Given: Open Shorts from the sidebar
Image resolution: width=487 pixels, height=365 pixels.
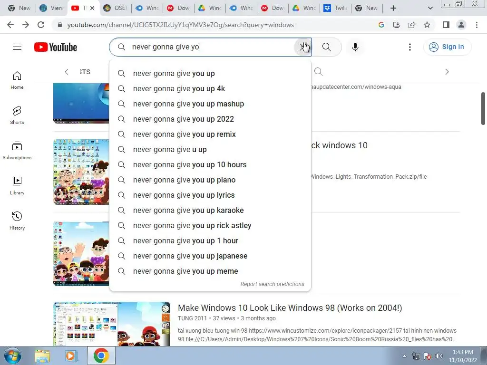Looking at the screenshot, I should point(17,115).
